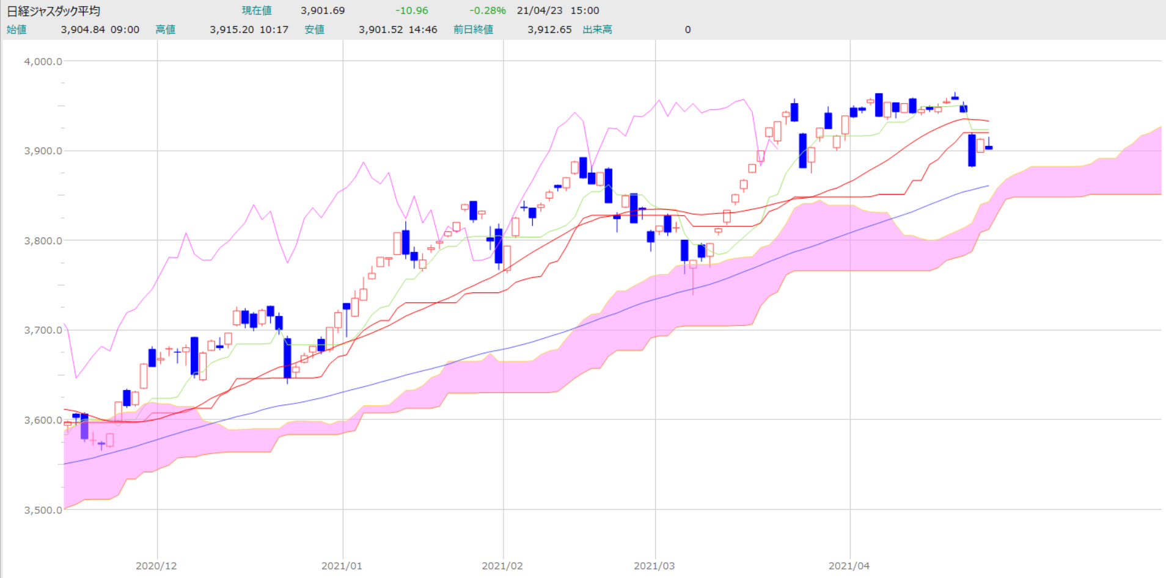The width and height of the screenshot is (1166, 578).
Task: Click the 2020/12 date axis label
Action: [156, 566]
